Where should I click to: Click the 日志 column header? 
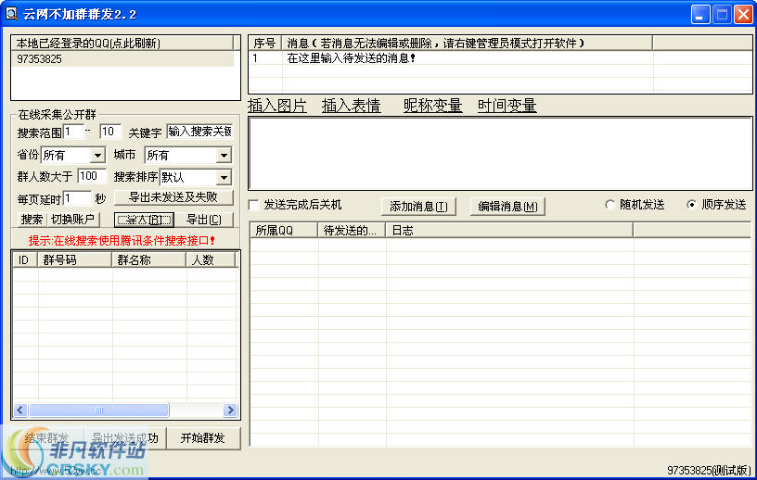click(509, 231)
